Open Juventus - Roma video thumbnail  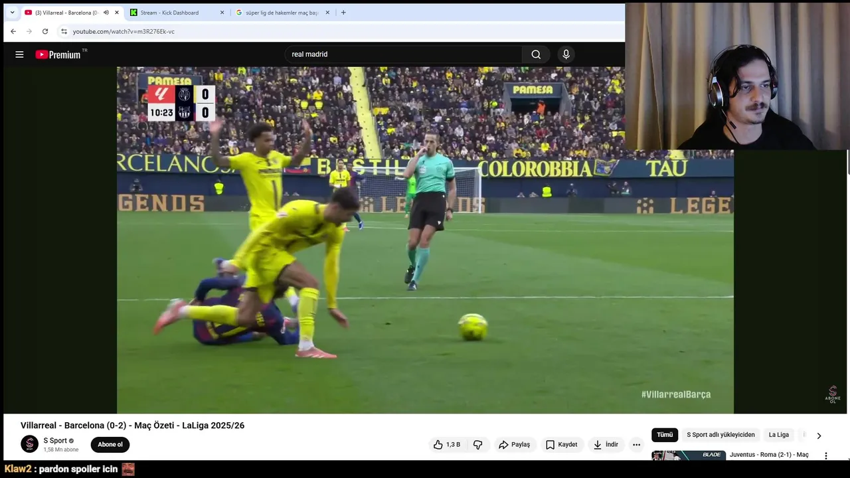[689, 455]
